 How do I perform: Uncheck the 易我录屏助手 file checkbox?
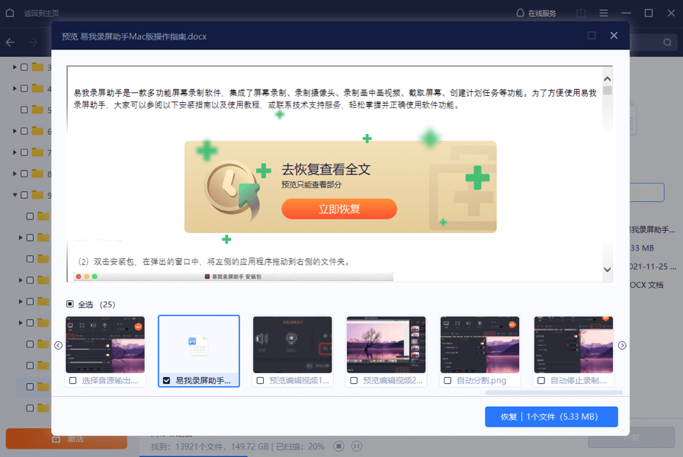coord(166,380)
